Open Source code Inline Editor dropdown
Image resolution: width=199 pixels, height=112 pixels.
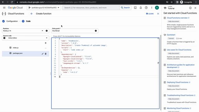coord(25,38)
